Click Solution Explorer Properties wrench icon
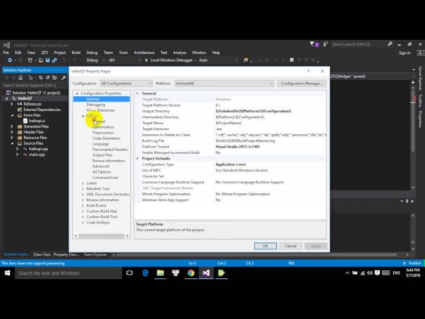Screen dimensions: 425x319 (x=64, y=78)
